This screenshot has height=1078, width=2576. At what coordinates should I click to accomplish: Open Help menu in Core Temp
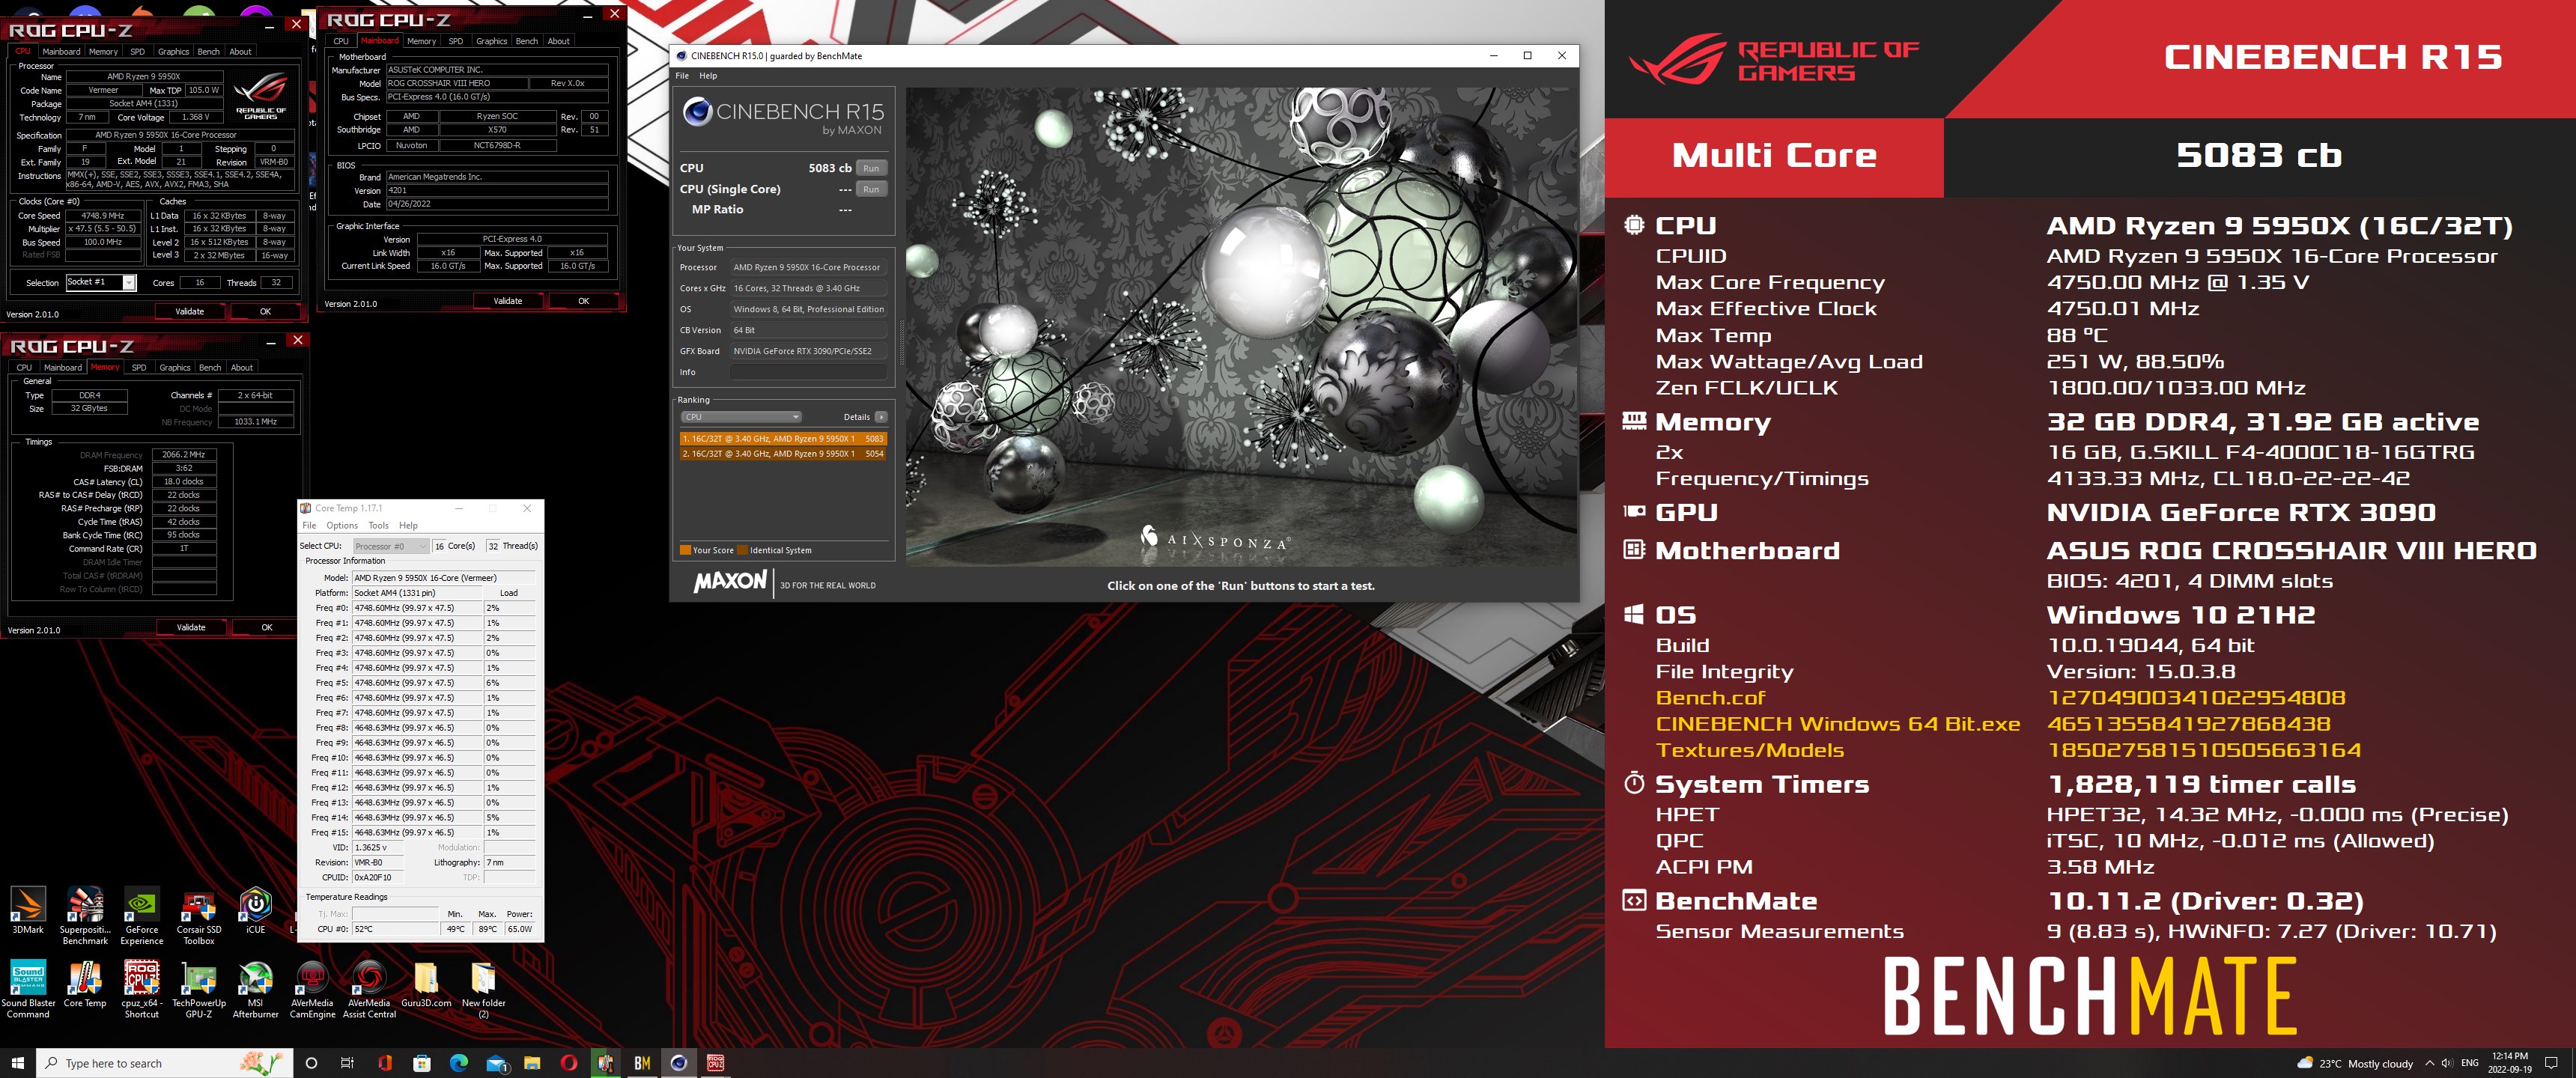[x=408, y=525]
